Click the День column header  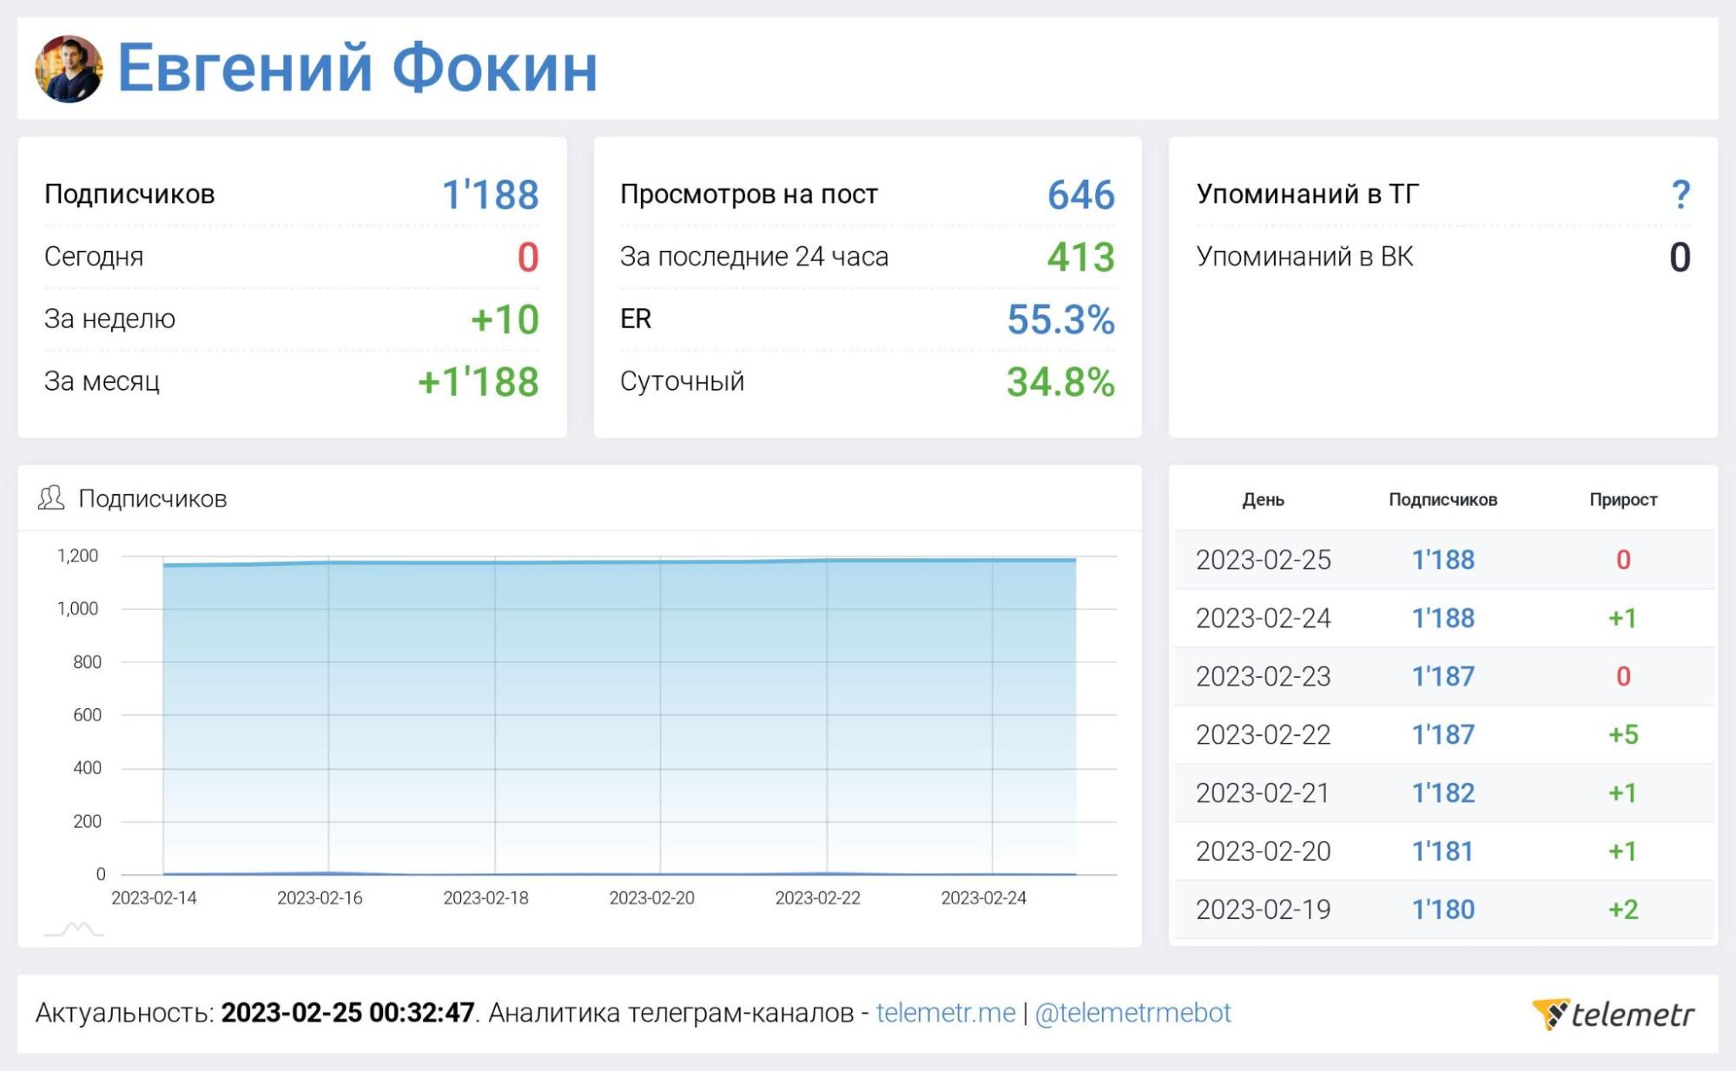1263,500
